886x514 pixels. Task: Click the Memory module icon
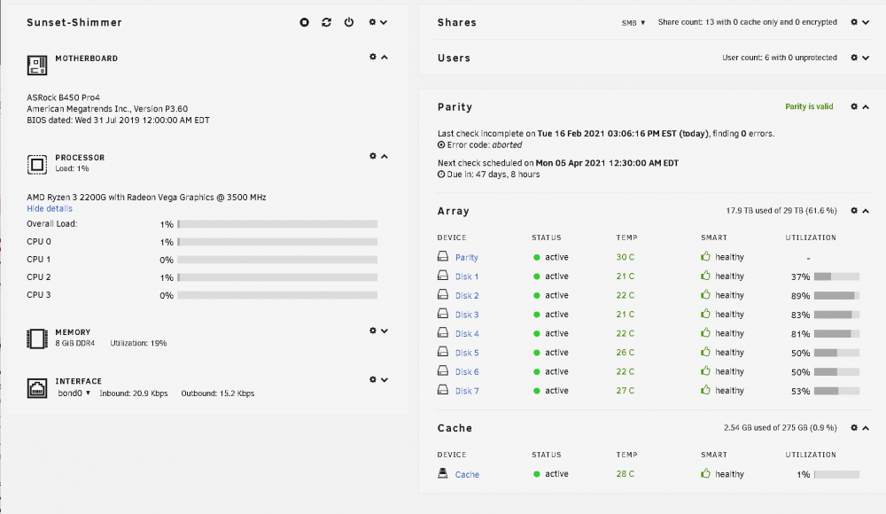(36, 339)
